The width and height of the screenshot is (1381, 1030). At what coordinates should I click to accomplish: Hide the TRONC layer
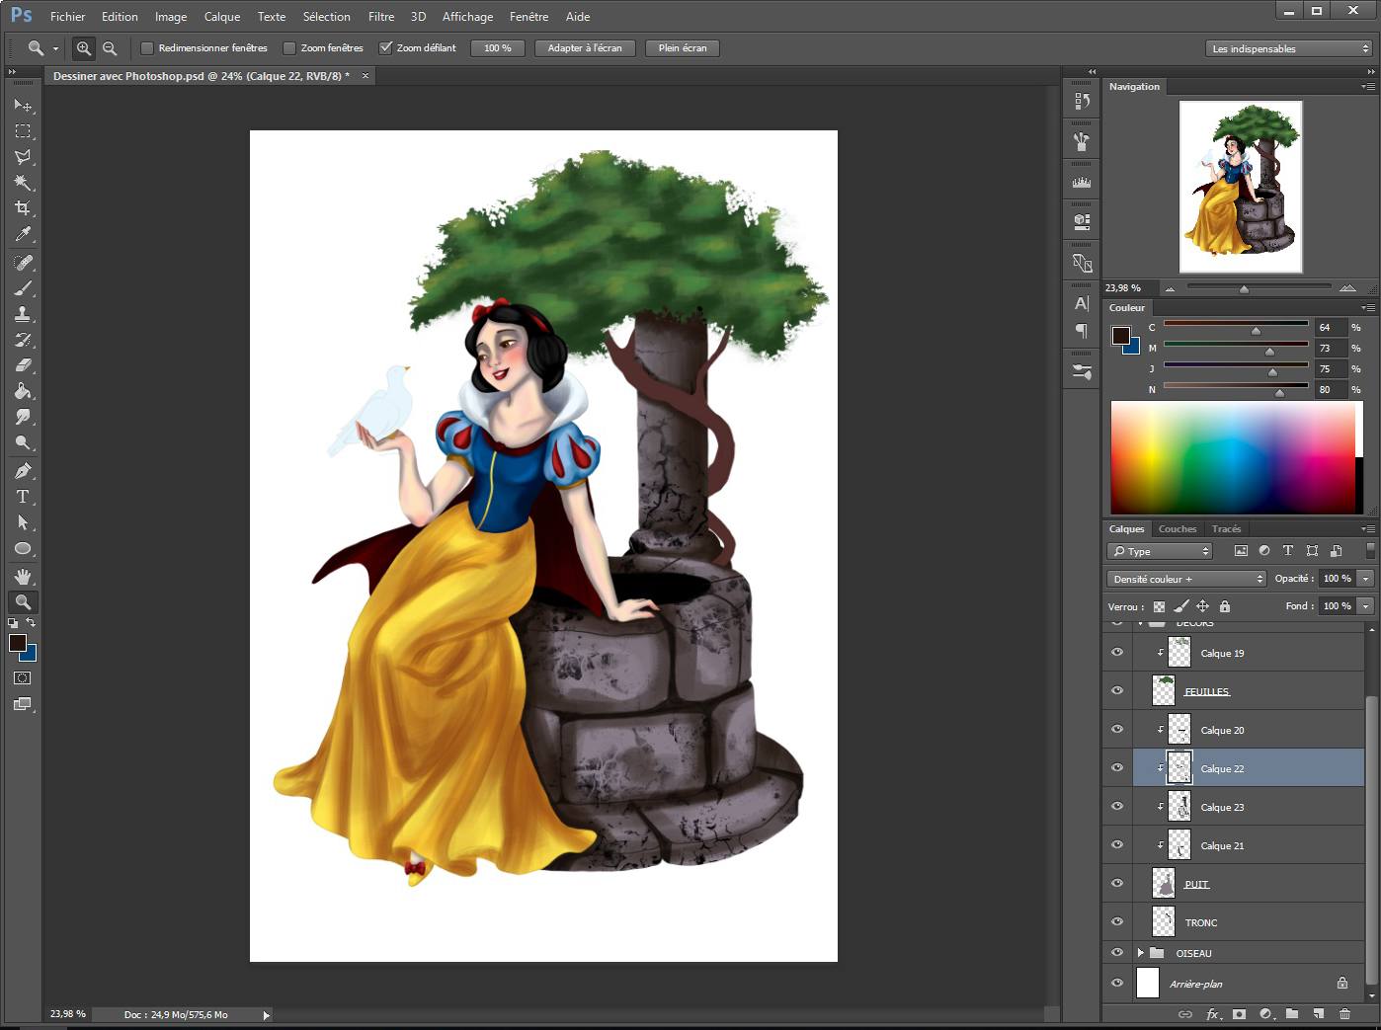pos(1117,921)
